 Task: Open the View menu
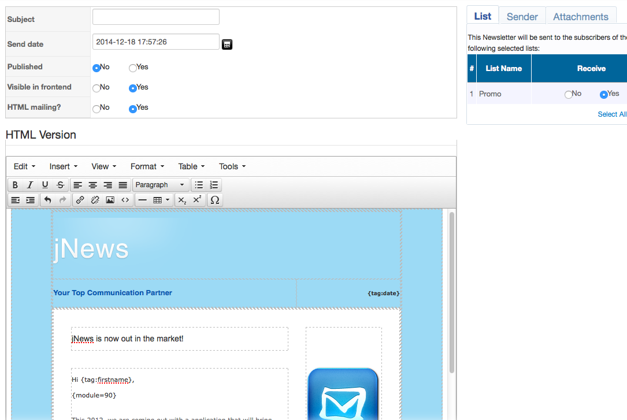pyautogui.click(x=103, y=166)
